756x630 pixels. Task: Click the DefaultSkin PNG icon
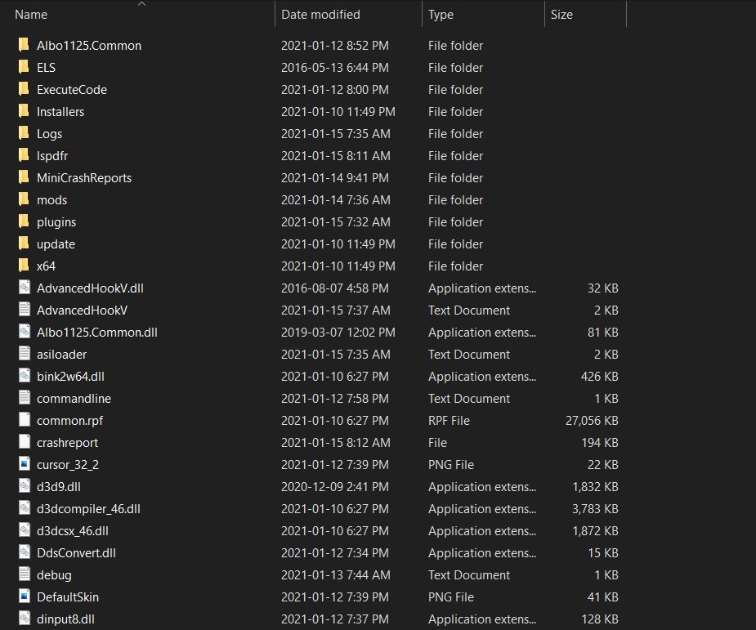(x=23, y=596)
